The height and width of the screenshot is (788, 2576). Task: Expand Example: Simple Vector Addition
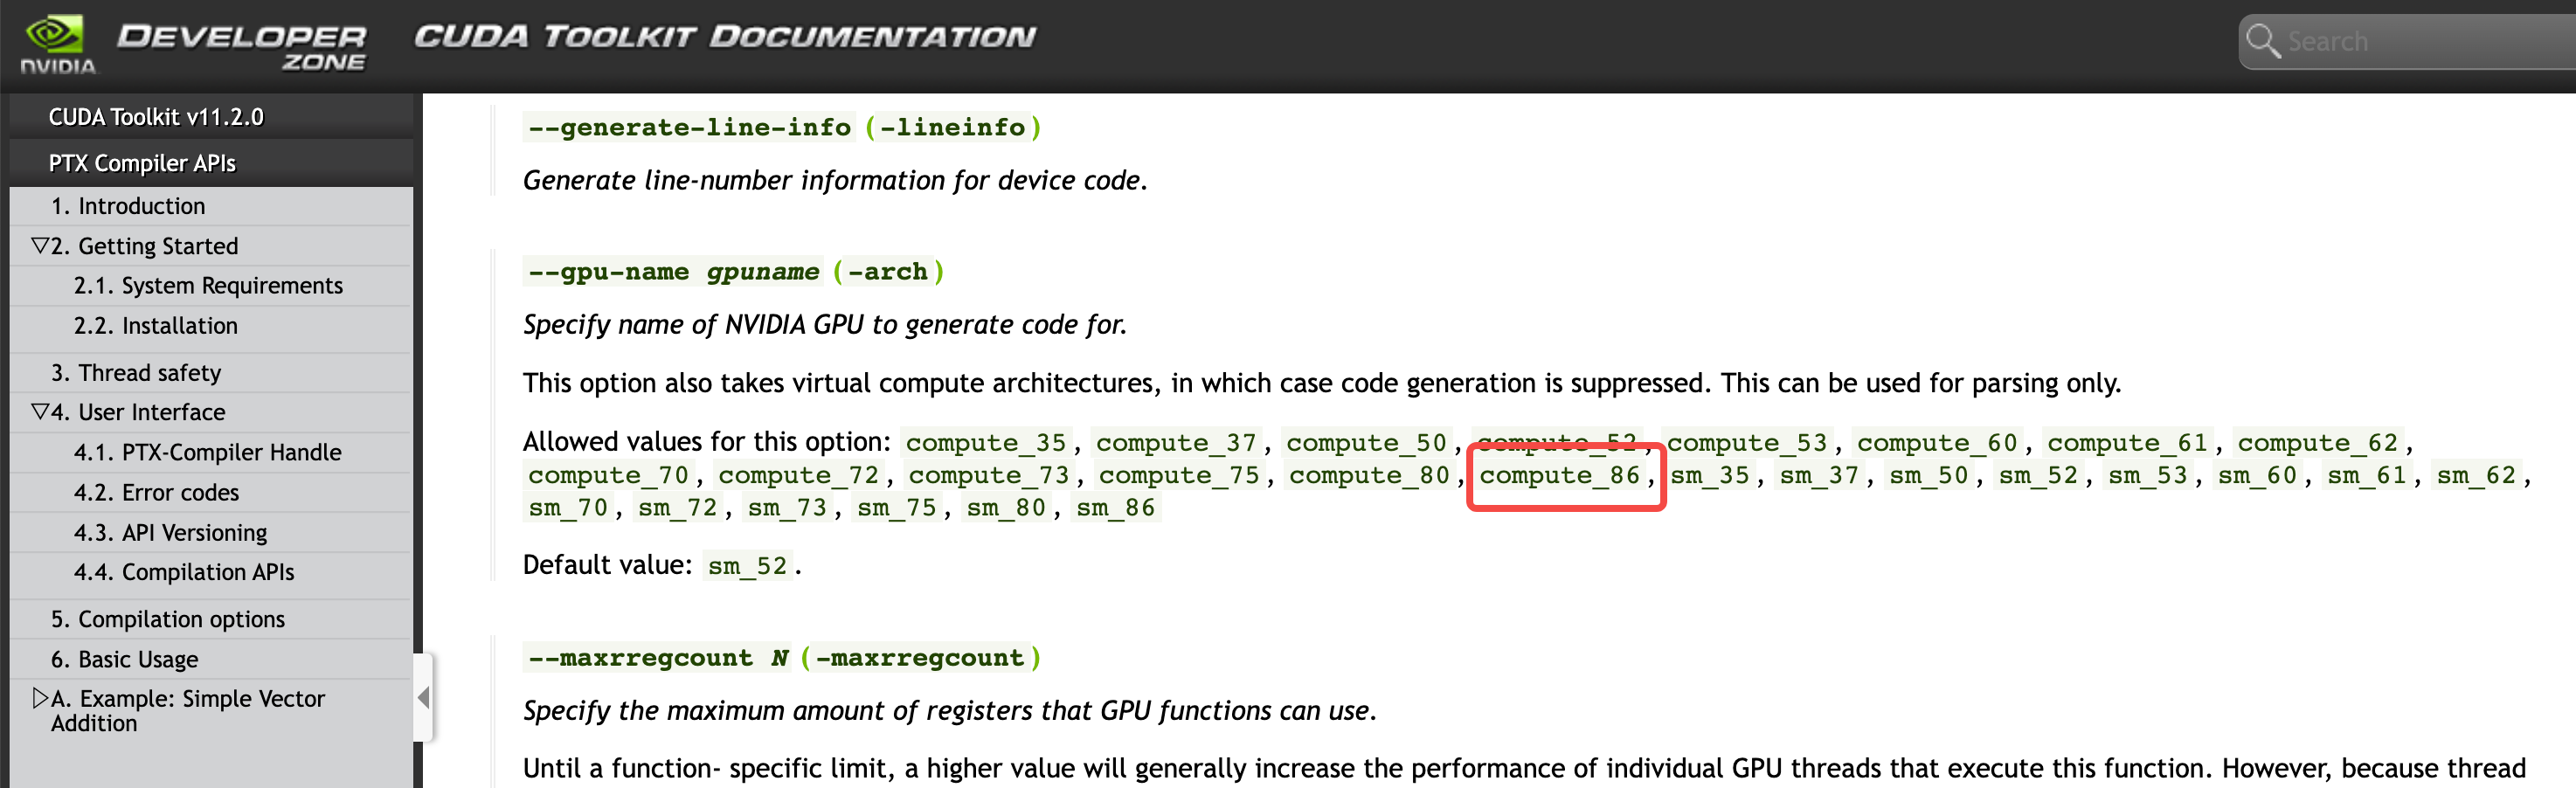[40, 698]
